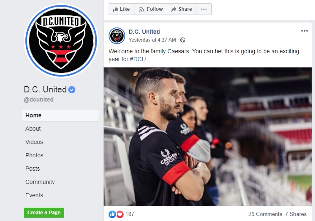Open the Photos section
The image size is (315, 221).
(x=35, y=155)
